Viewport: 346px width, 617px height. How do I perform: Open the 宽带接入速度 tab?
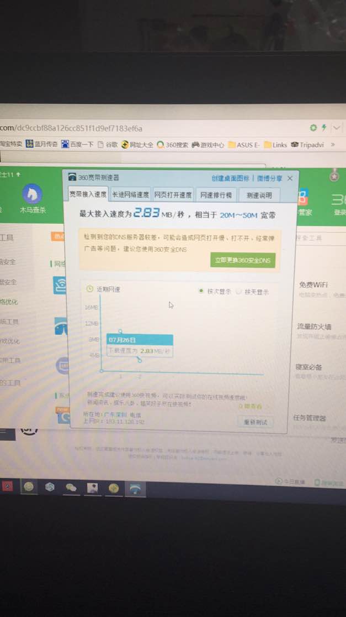coord(88,194)
